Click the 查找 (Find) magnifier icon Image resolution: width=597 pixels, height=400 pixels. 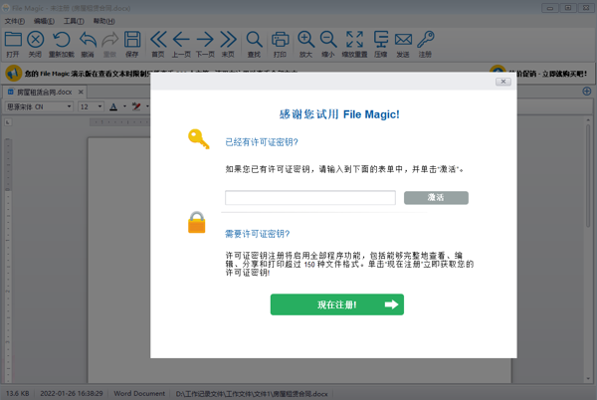click(x=255, y=42)
